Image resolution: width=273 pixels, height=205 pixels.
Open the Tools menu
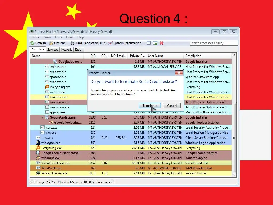pyautogui.click(x=58, y=37)
